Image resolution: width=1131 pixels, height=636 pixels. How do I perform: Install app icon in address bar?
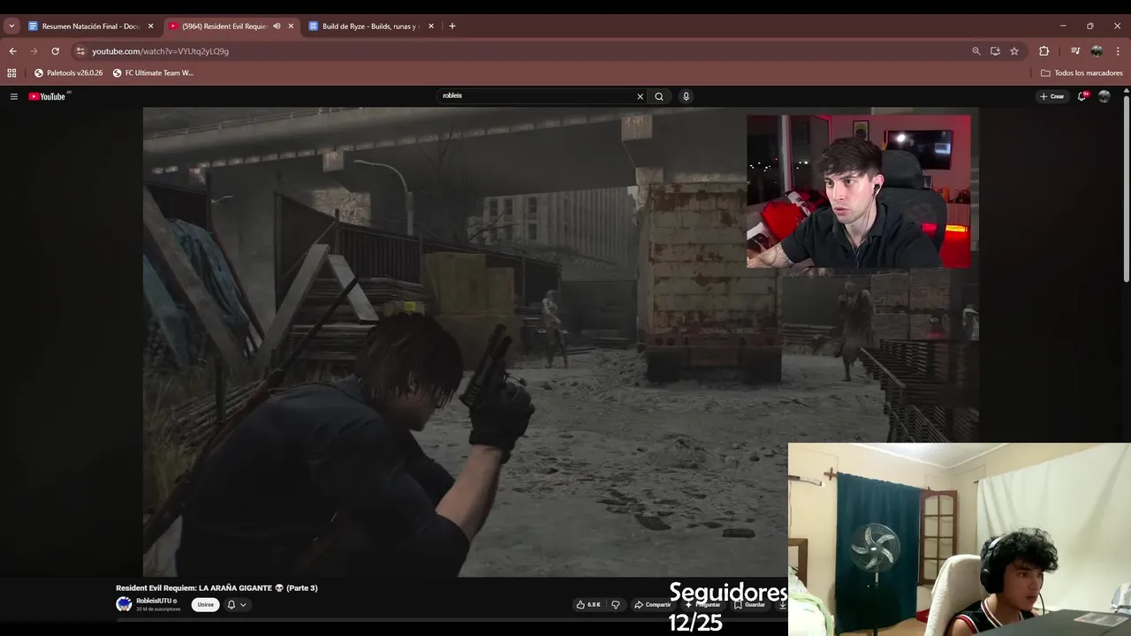click(x=995, y=51)
